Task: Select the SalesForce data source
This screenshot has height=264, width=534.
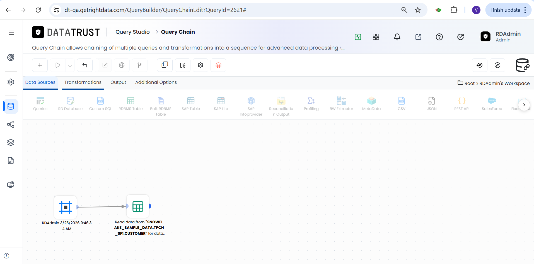Action: tap(492, 104)
